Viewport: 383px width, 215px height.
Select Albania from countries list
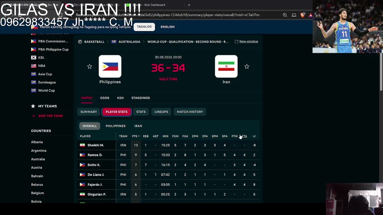(37, 142)
